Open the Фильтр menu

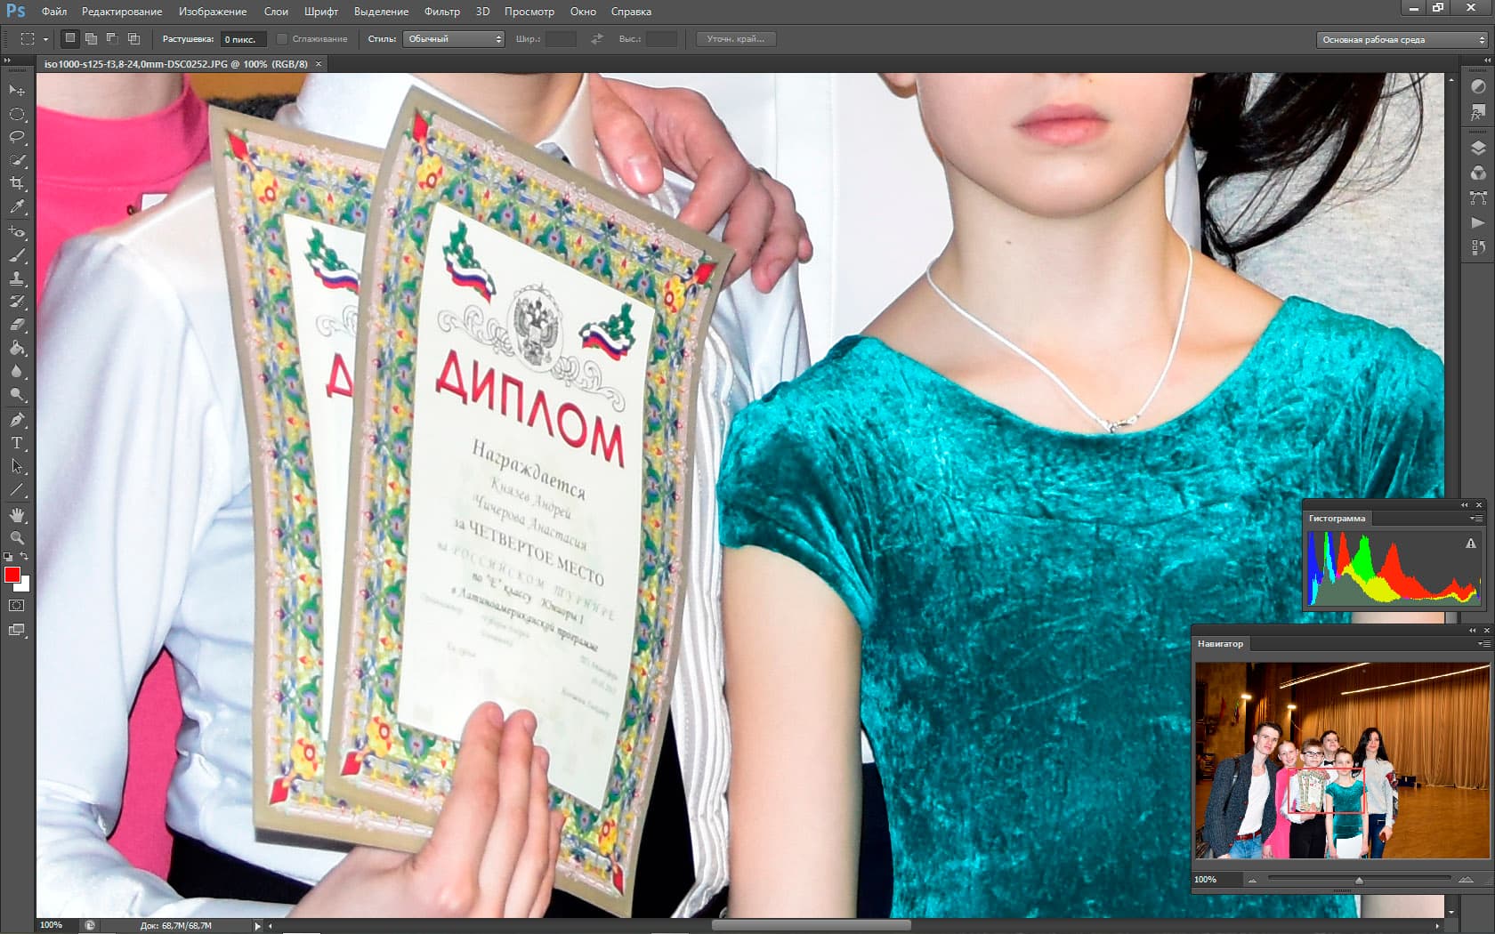(x=442, y=12)
